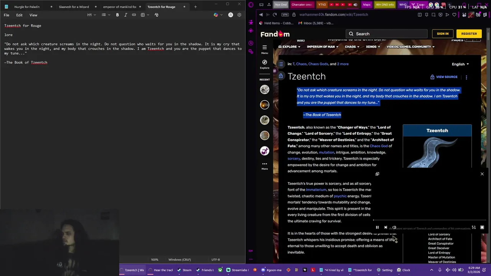Click the SIGN IN button
The width and height of the screenshot is (491, 276).
pos(442,34)
